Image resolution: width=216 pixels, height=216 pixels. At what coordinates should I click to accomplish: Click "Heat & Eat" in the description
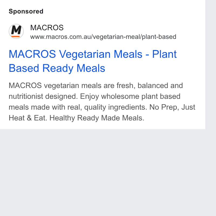coord(27,118)
